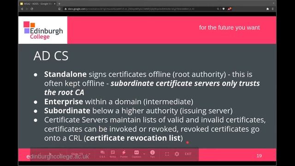Image resolution: width=295 pixels, height=166 pixels.
Task: Focus the docs.google.com address bar
Action: click(139, 9)
